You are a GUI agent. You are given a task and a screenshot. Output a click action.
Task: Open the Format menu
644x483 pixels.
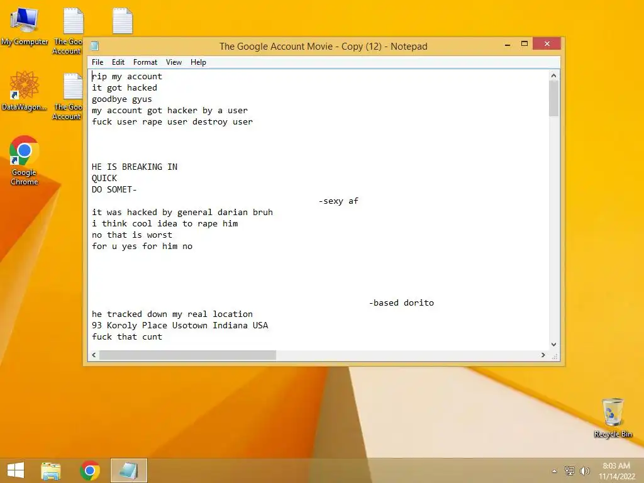point(145,62)
